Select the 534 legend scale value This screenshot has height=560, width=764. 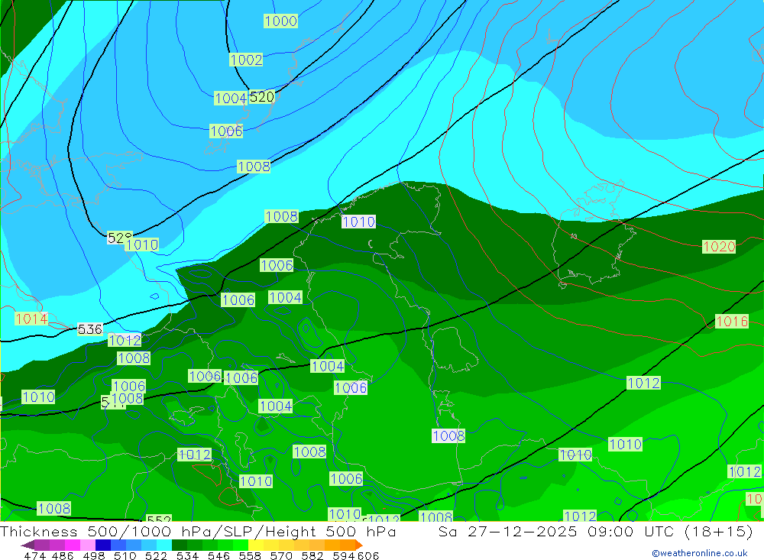point(187,555)
